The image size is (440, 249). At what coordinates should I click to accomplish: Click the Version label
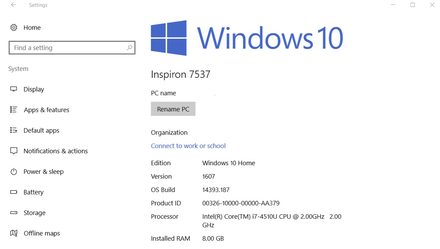coord(161,176)
